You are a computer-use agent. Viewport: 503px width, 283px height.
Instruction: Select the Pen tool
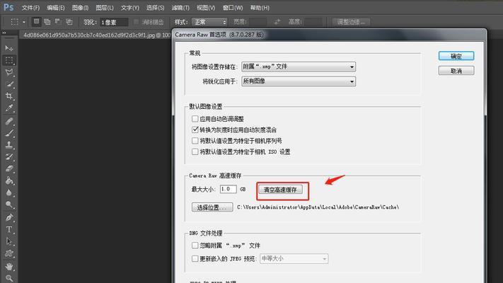9,217
